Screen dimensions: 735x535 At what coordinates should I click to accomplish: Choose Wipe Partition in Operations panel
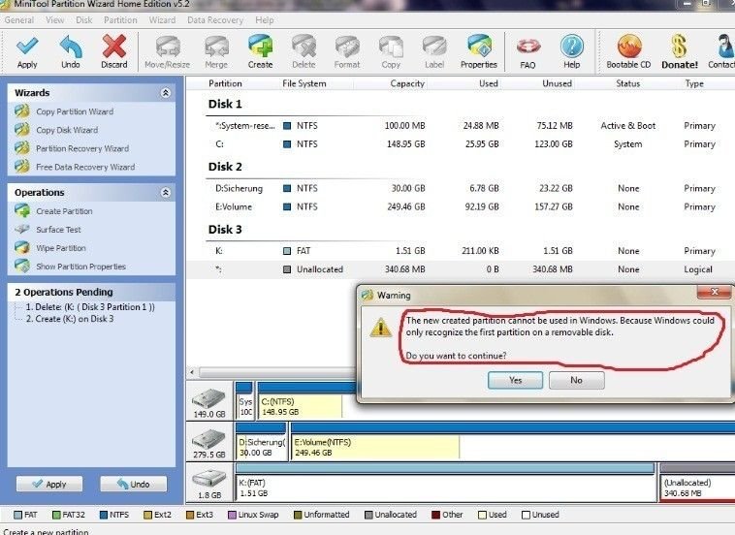tap(61, 248)
